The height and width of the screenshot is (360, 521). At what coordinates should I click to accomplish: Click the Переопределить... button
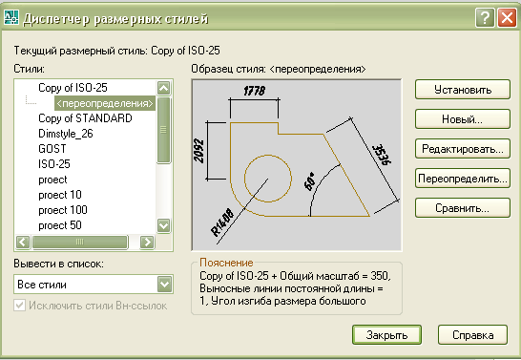click(463, 179)
